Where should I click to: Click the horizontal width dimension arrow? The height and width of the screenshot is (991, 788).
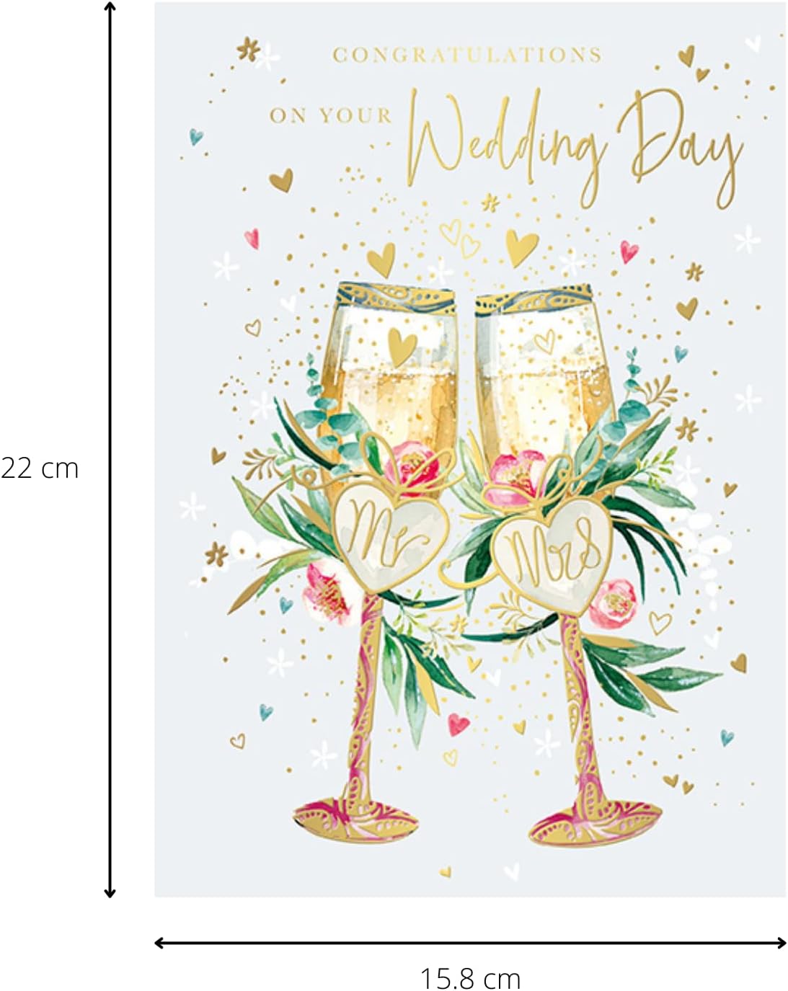[x=470, y=942]
